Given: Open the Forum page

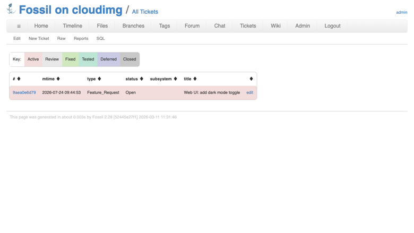Looking at the screenshot, I should click(x=192, y=26).
